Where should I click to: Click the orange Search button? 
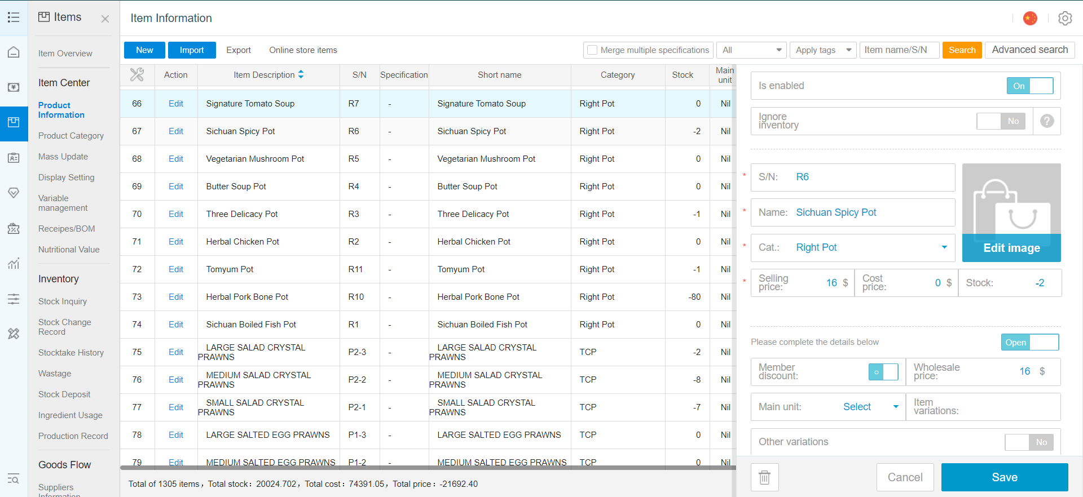pos(962,50)
